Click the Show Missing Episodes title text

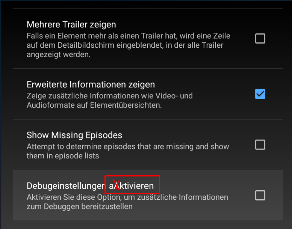[74, 135]
